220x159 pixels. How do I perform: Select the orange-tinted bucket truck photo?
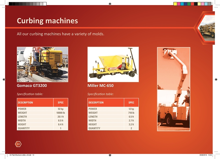pos(173,89)
